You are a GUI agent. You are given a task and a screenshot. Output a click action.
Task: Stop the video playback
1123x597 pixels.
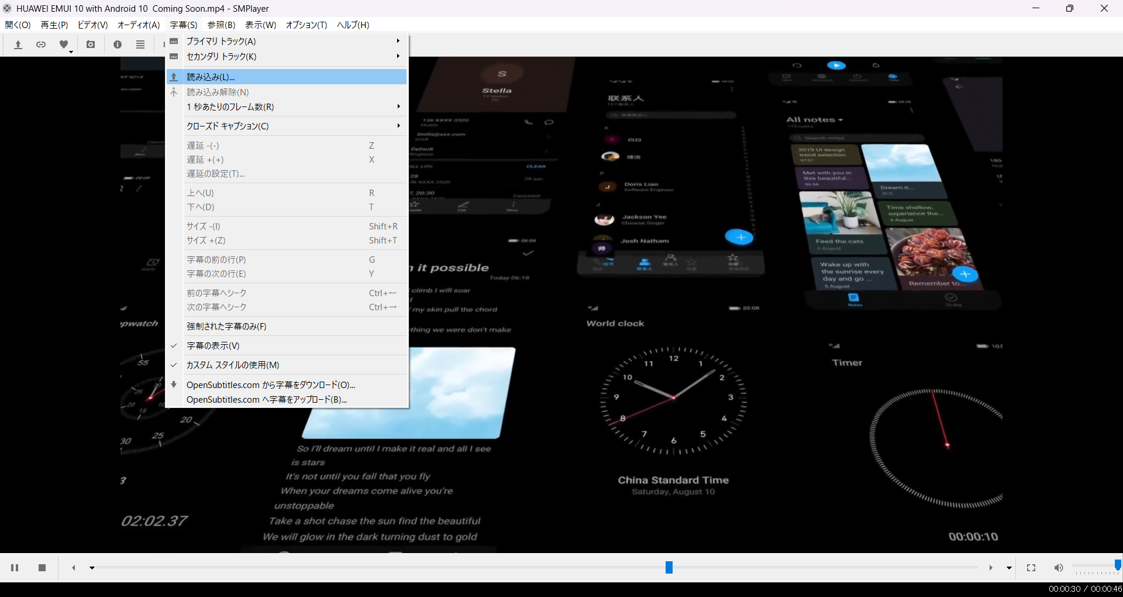point(42,568)
